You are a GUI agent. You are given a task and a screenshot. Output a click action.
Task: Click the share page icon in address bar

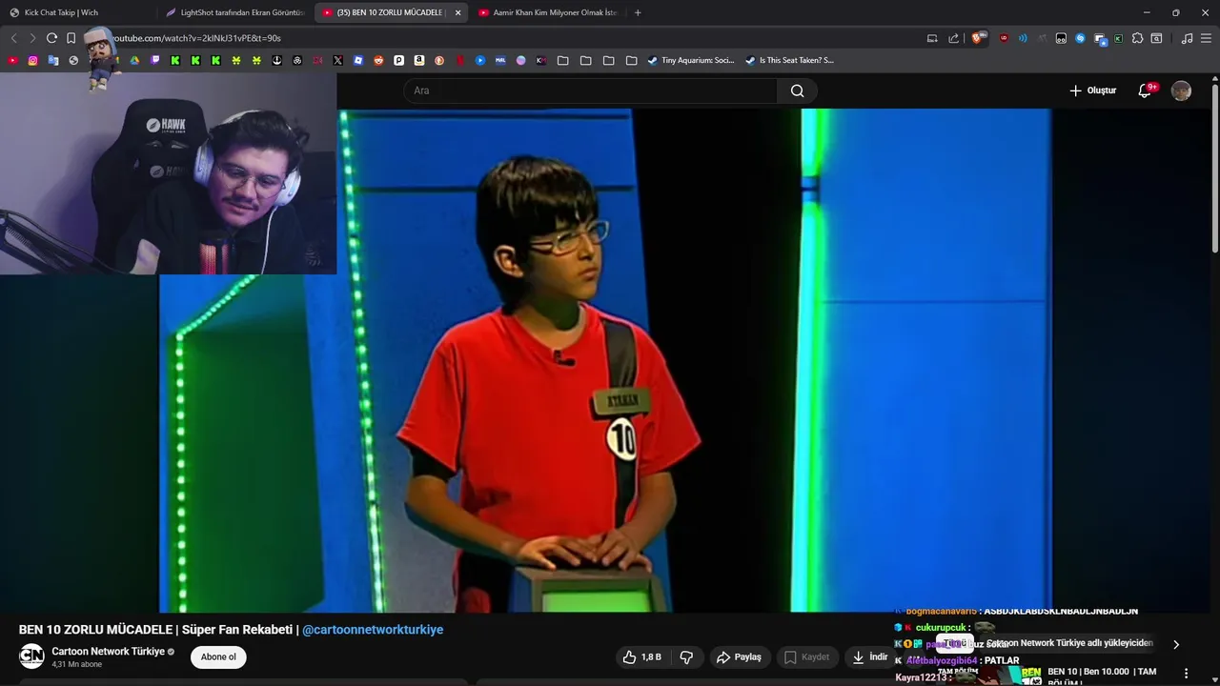click(953, 38)
